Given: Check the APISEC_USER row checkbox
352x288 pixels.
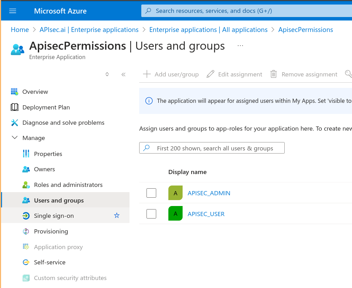Looking at the screenshot, I should [151, 214].
